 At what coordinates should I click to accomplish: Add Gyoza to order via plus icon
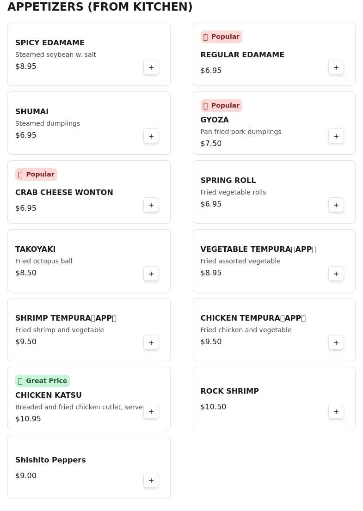pos(336,136)
